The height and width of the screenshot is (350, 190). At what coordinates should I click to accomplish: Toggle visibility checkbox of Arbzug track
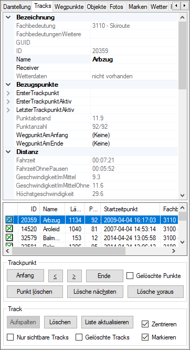pos(9,220)
